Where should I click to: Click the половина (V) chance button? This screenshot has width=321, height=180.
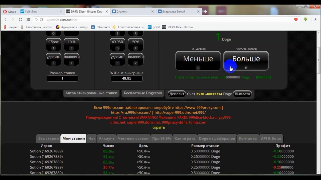136,59
